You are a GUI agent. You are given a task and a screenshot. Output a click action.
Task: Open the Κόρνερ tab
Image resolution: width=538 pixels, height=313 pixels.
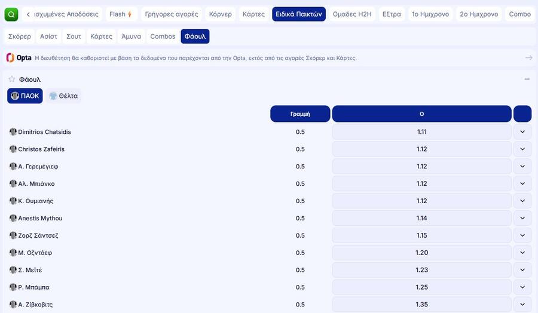pos(220,14)
